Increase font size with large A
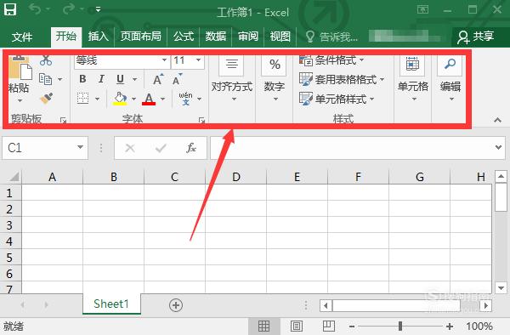510x335 pixels. [158, 79]
